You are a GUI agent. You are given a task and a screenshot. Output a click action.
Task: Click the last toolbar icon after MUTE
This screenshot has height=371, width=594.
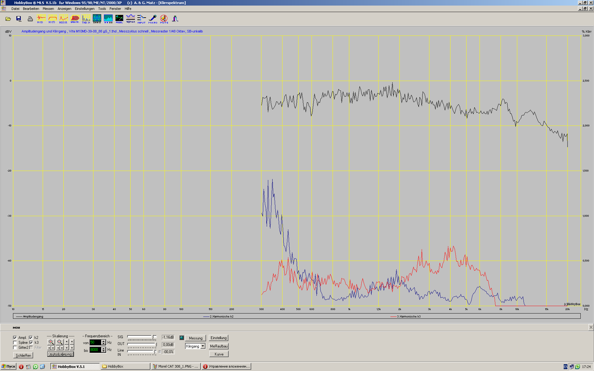pyautogui.click(x=175, y=19)
